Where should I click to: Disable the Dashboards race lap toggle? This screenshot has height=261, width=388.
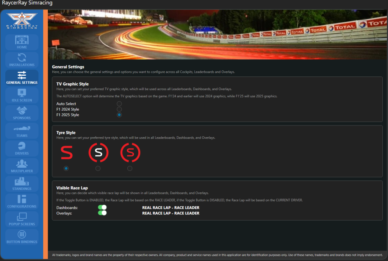102,208
